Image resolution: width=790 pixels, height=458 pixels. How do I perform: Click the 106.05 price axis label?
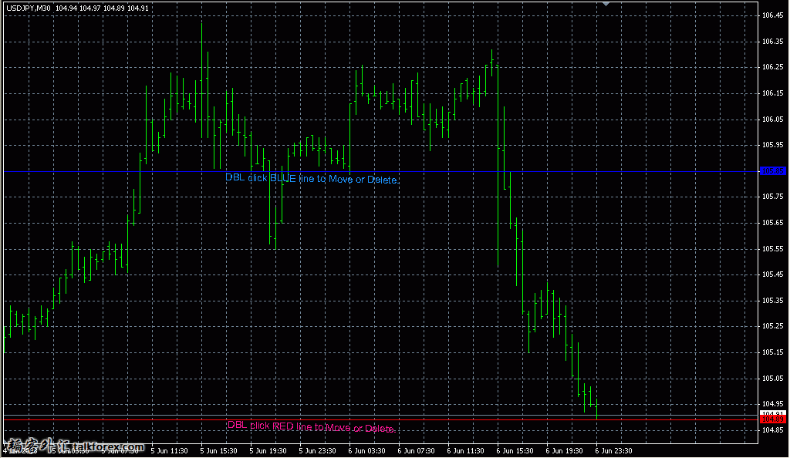pyautogui.click(x=772, y=120)
